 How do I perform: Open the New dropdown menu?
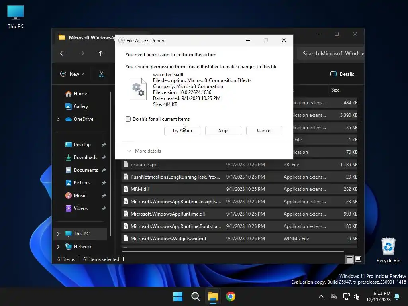tap(73, 74)
